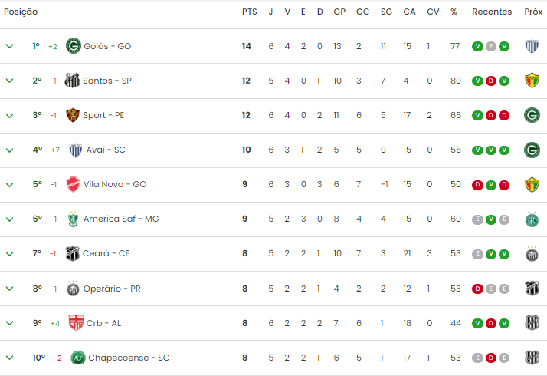Click the Crb - AL team logo
The height and width of the screenshot is (376, 547).
[76, 323]
